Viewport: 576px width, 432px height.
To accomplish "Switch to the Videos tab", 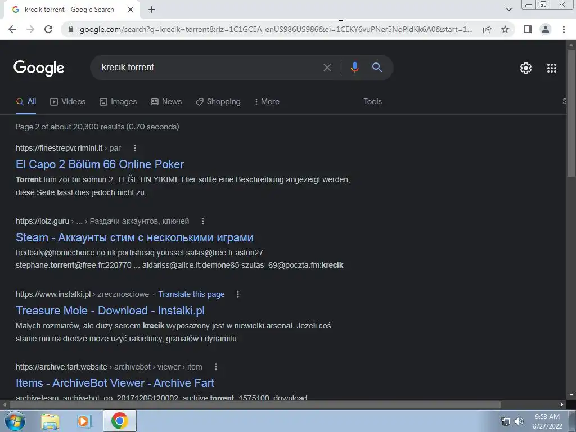I will [x=68, y=102].
